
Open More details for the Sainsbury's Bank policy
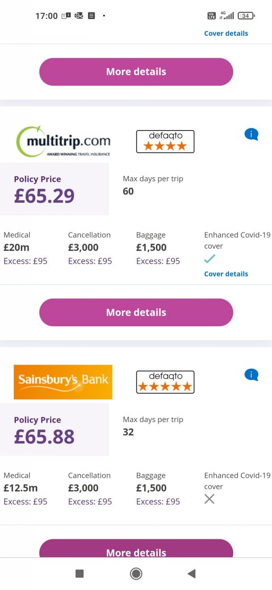(x=136, y=549)
